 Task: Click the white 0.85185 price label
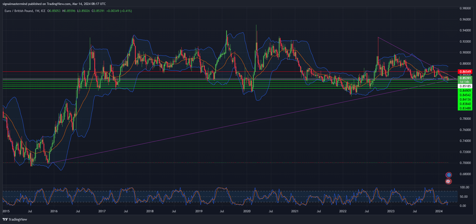tap(465, 86)
